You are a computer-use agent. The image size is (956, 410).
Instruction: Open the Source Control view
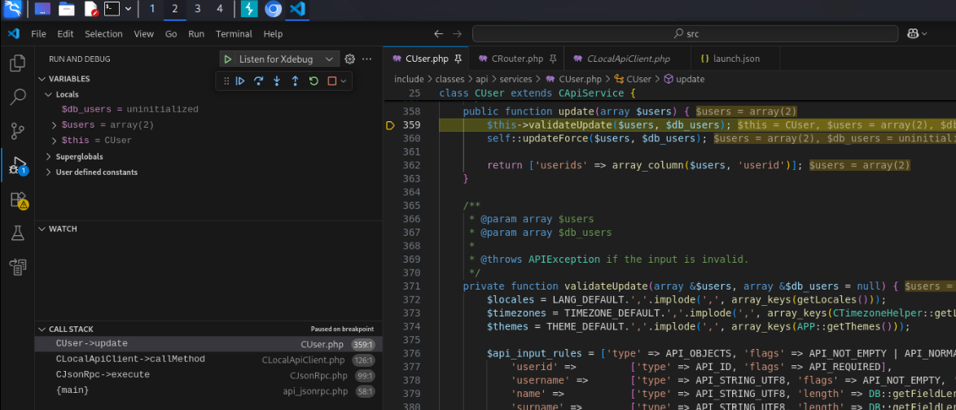18,130
